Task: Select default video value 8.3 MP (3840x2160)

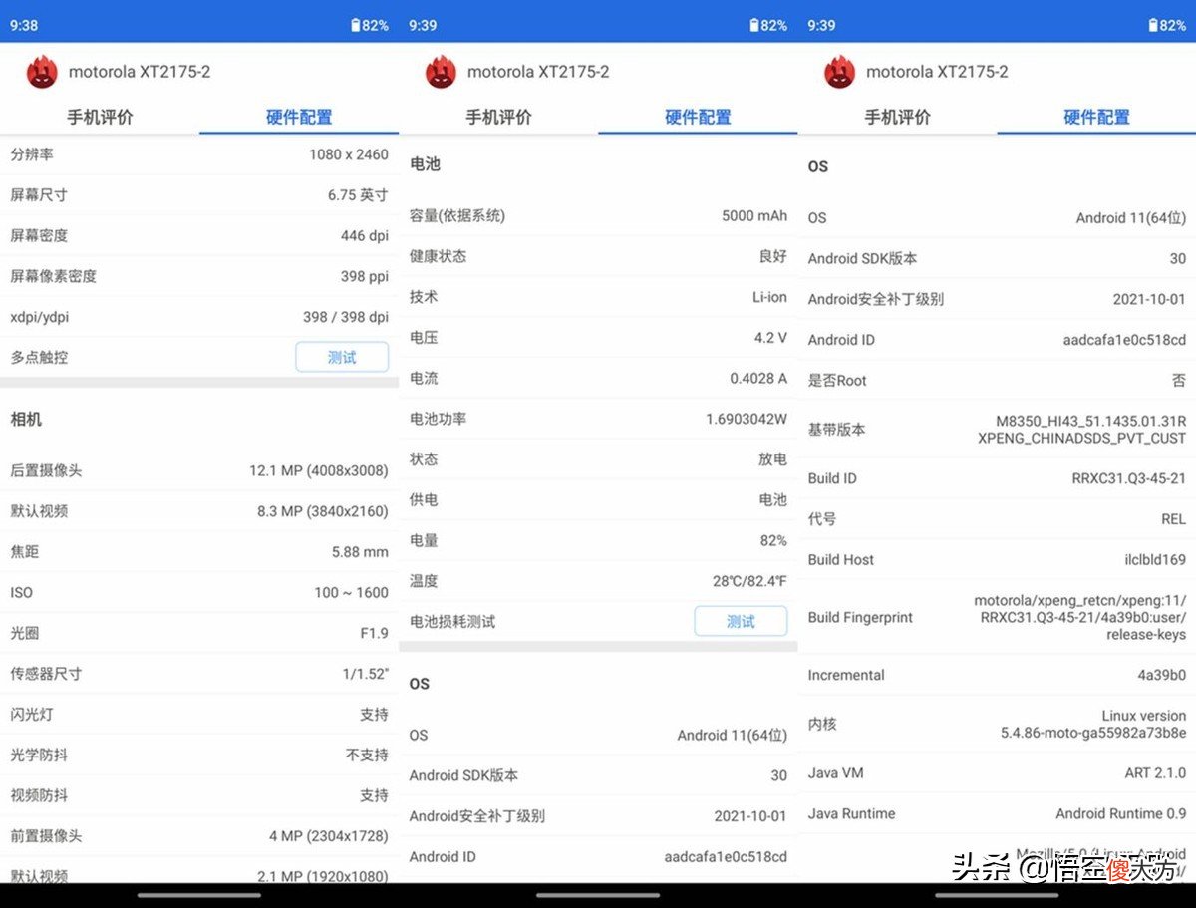Action: coord(322,511)
